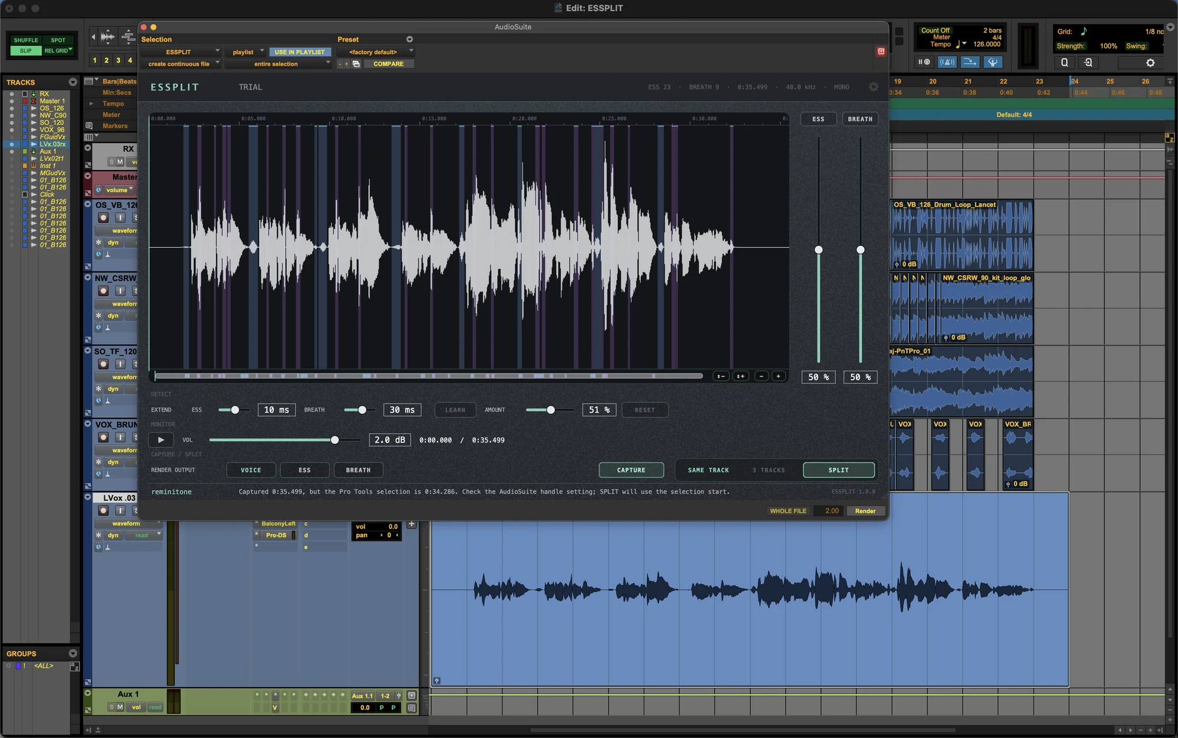Open the TRACKS list menu arrow

pyautogui.click(x=72, y=82)
